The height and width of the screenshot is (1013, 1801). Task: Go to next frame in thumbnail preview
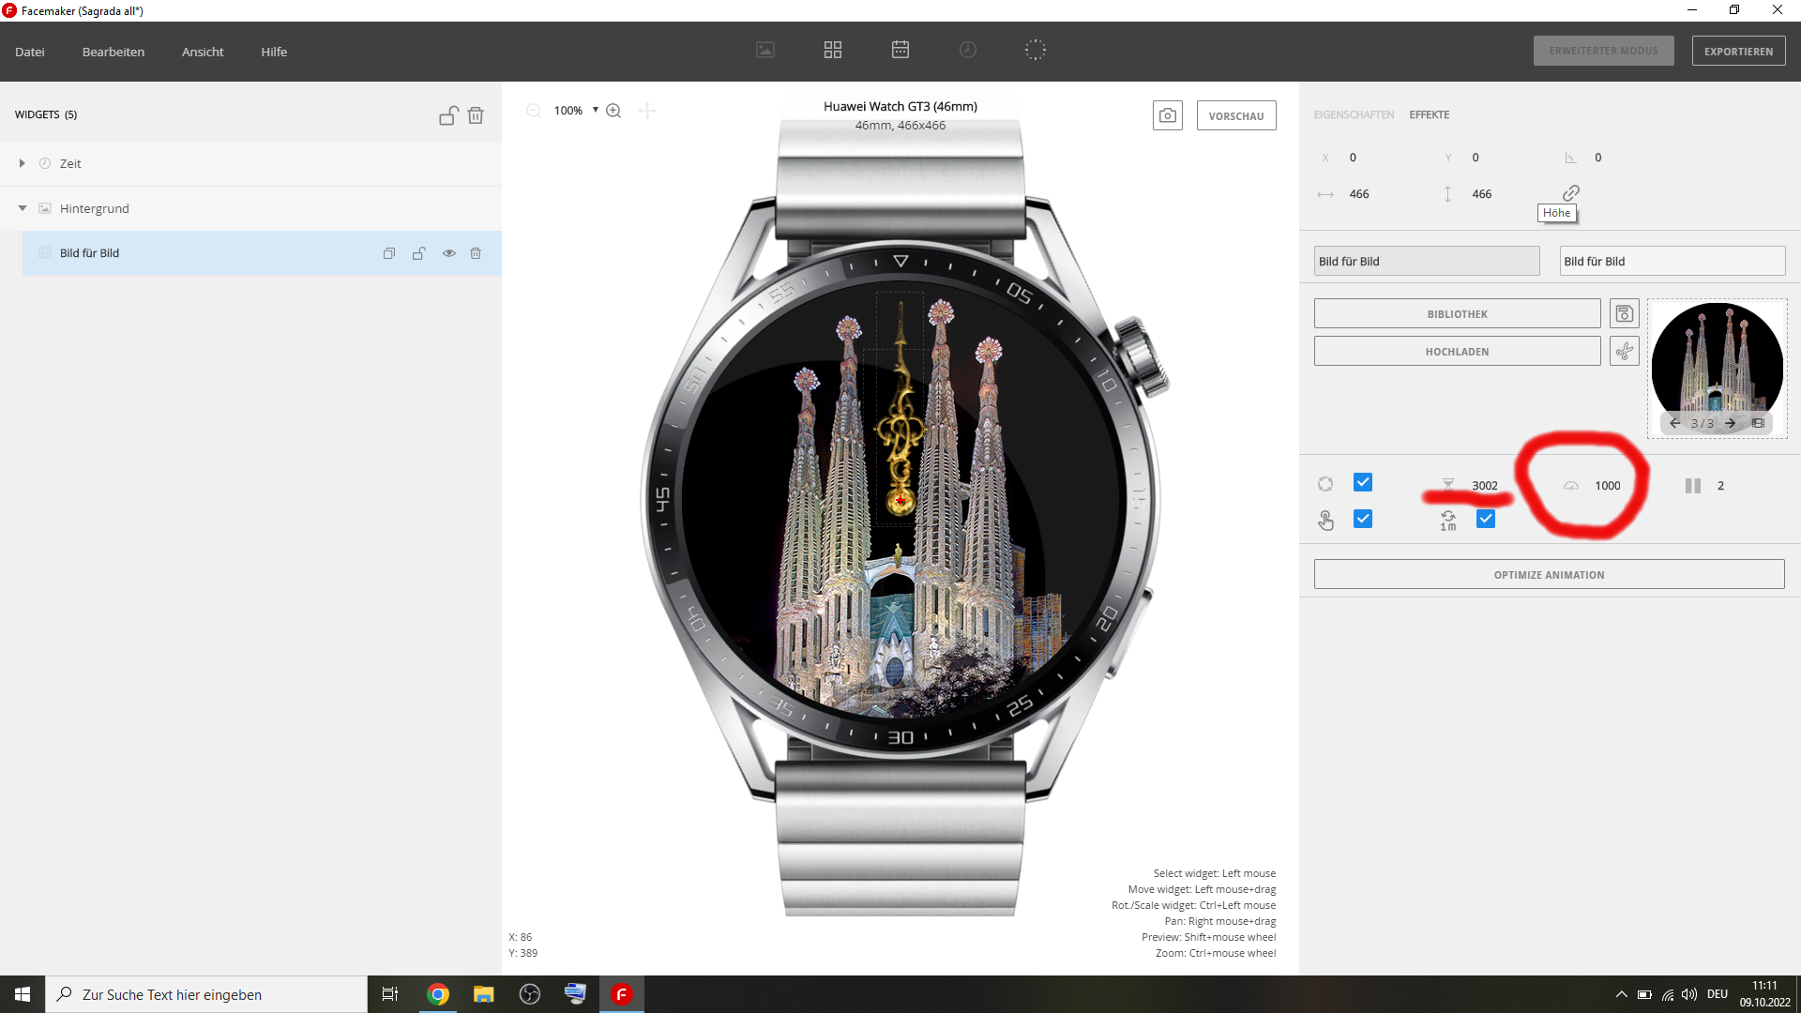click(x=1730, y=423)
